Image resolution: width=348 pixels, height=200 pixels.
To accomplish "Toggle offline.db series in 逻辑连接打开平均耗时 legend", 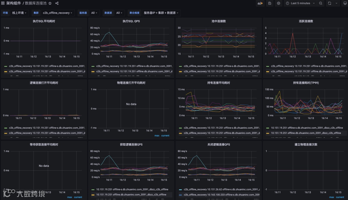I will tap(47, 133).
